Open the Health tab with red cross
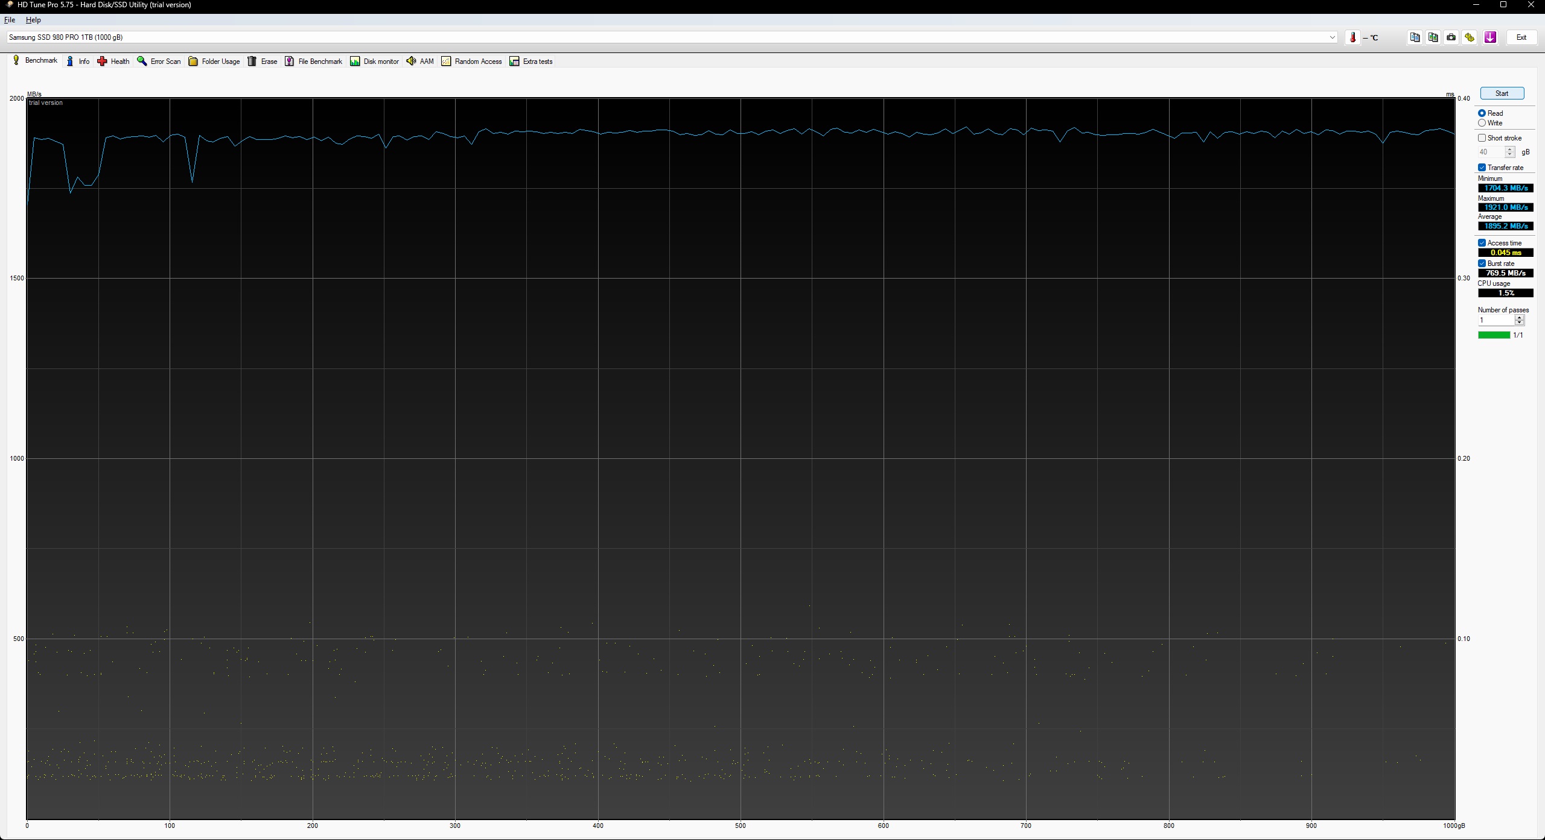 (113, 62)
